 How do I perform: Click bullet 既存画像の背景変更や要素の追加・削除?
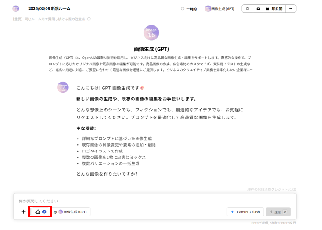(x=119, y=145)
